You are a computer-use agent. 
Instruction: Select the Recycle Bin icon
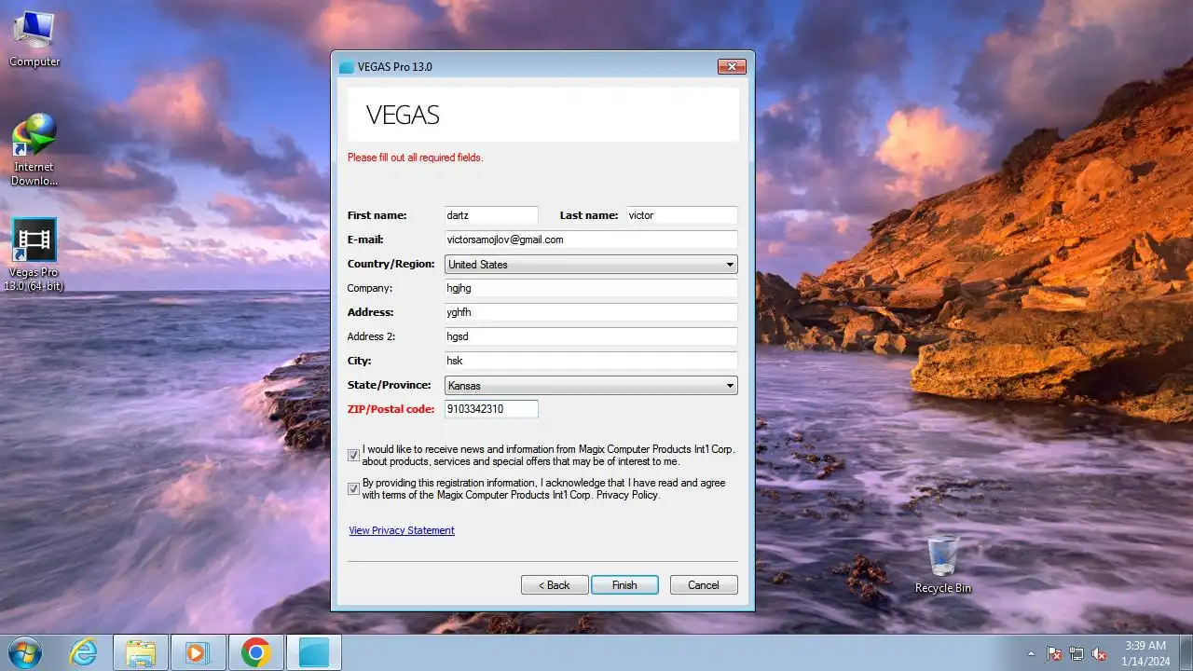point(943,565)
